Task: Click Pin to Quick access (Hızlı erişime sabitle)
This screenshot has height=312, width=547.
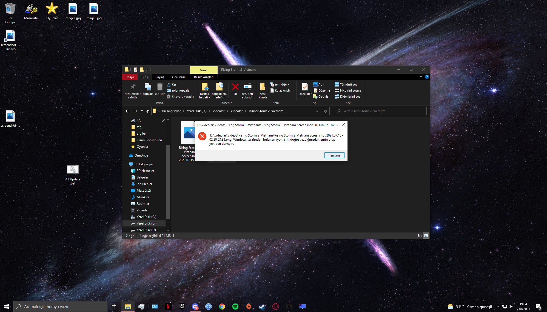Action: click(133, 91)
